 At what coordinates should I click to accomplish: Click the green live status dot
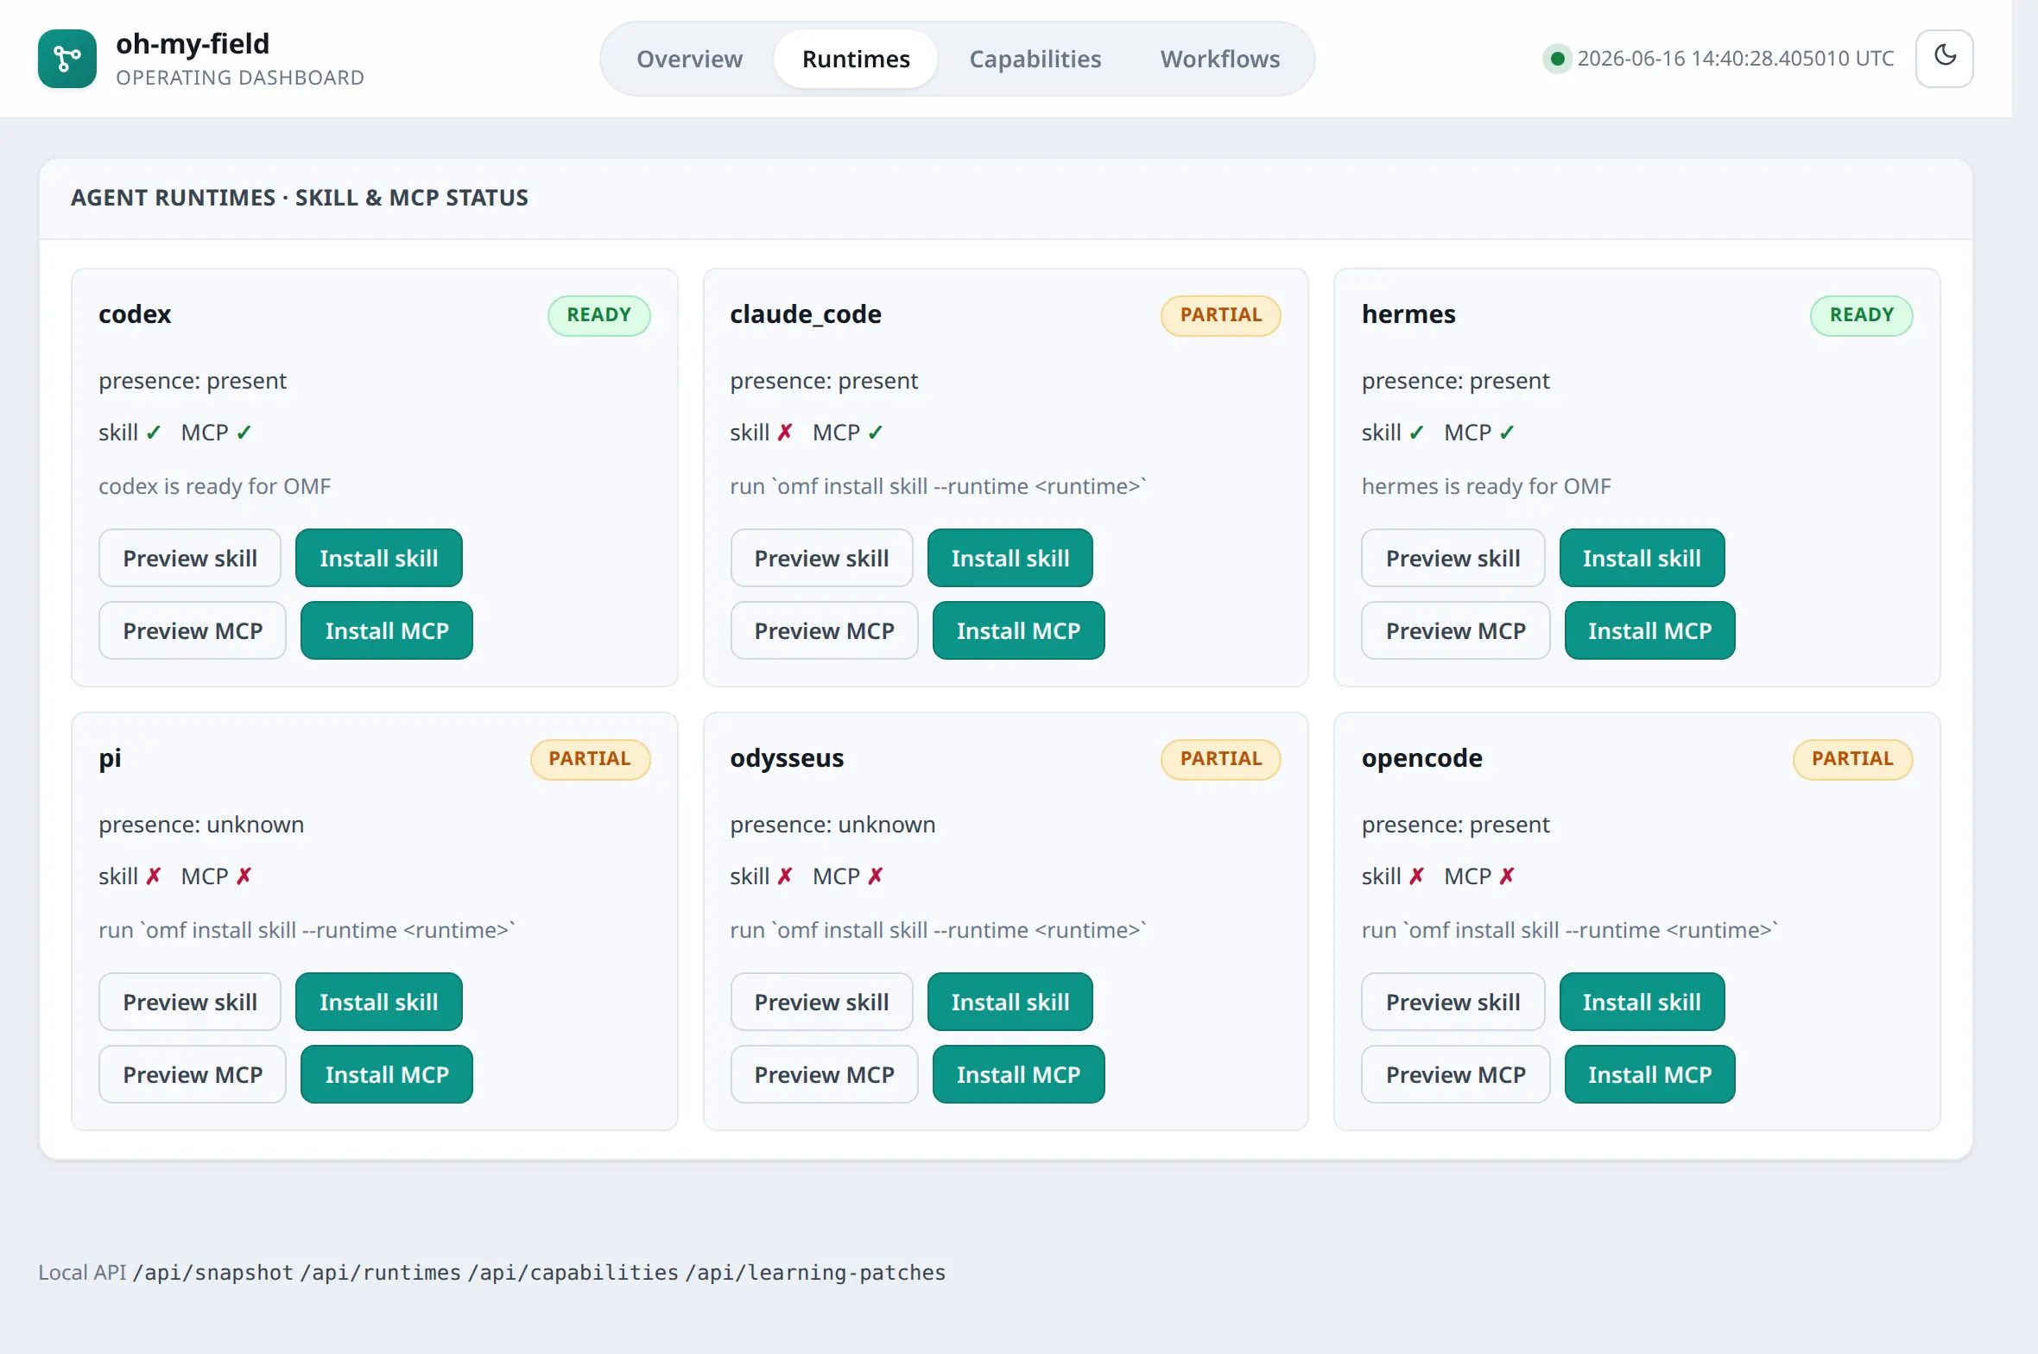1557,59
